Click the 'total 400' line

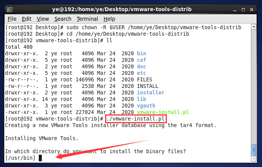[x=19, y=47]
